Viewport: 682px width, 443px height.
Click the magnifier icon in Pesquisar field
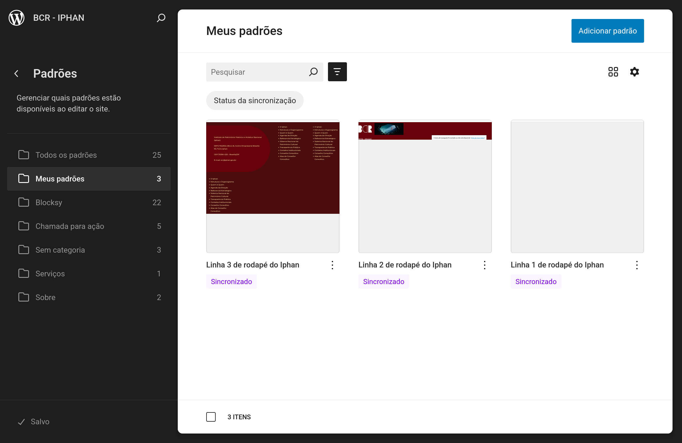(x=313, y=72)
